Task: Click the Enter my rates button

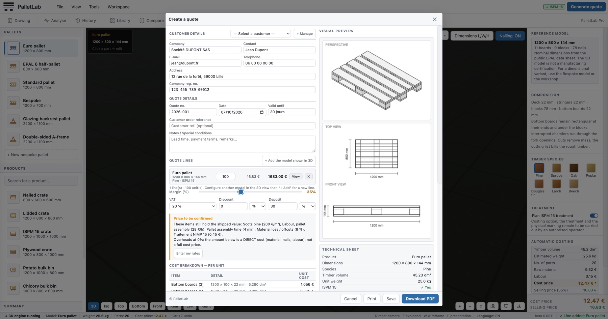Action: pos(188,253)
